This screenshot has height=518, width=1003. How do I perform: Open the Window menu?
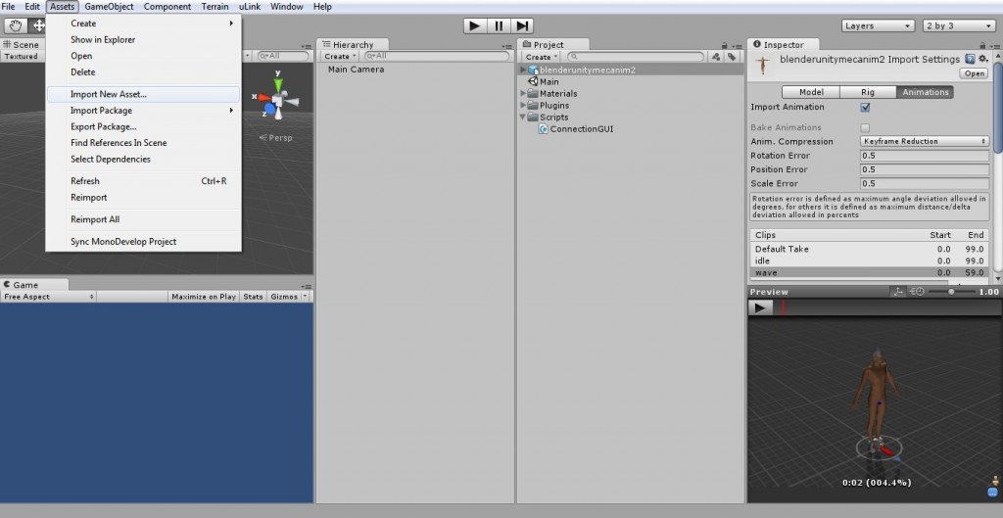pyautogui.click(x=287, y=7)
